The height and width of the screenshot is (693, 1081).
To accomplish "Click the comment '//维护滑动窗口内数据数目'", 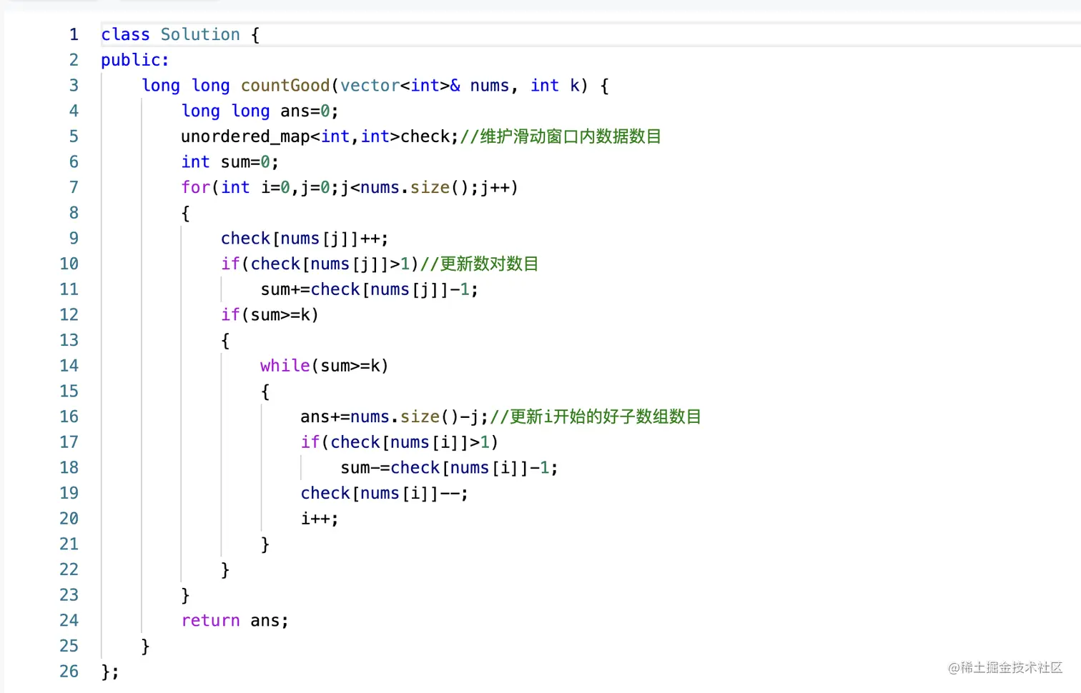I will [561, 136].
